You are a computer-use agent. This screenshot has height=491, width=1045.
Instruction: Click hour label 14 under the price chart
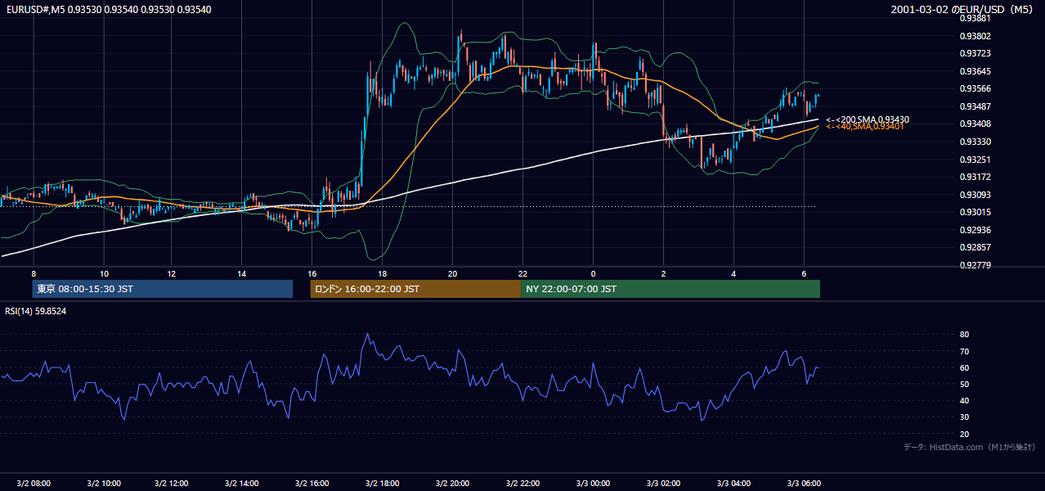point(242,273)
